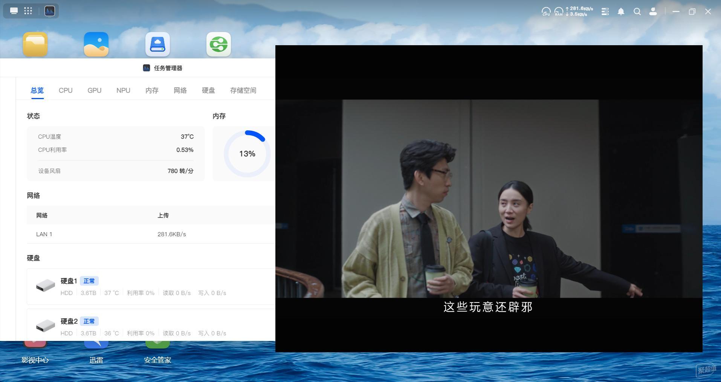Open the app grid launcher icon
The height and width of the screenshot is (382, 721).
[28, 11]
